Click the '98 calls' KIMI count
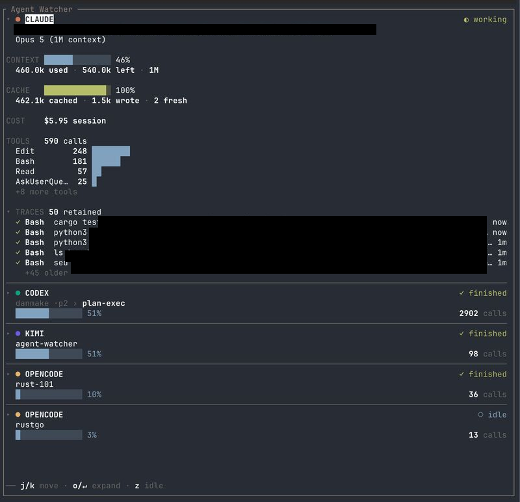 click(x=487, y=354)
